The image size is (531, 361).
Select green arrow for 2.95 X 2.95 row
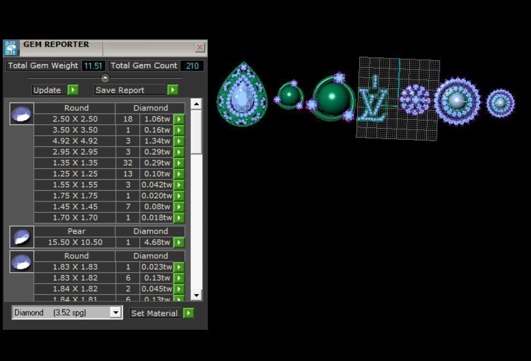tap(179, 152)
